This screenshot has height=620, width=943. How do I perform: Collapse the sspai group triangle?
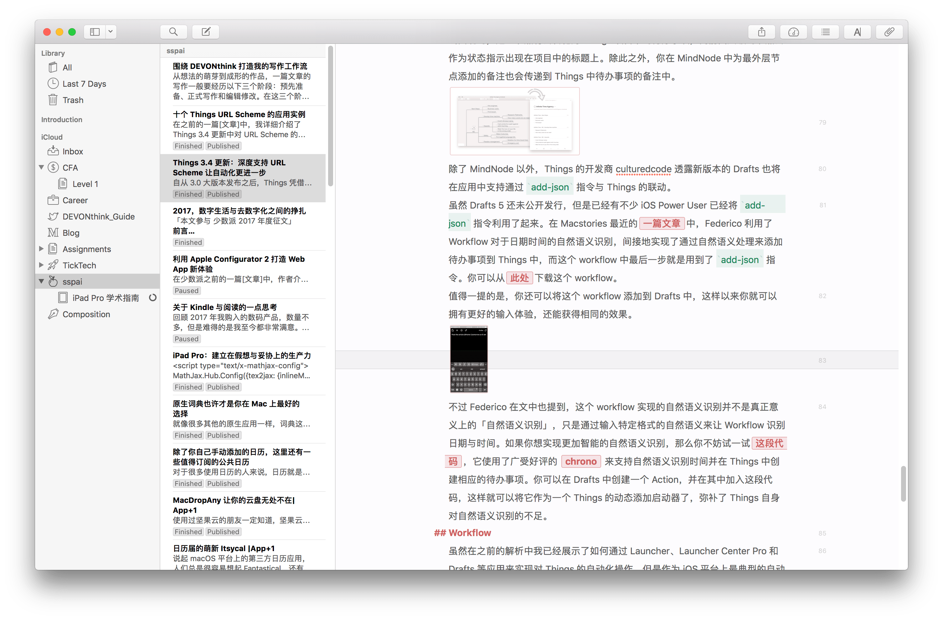41,281
